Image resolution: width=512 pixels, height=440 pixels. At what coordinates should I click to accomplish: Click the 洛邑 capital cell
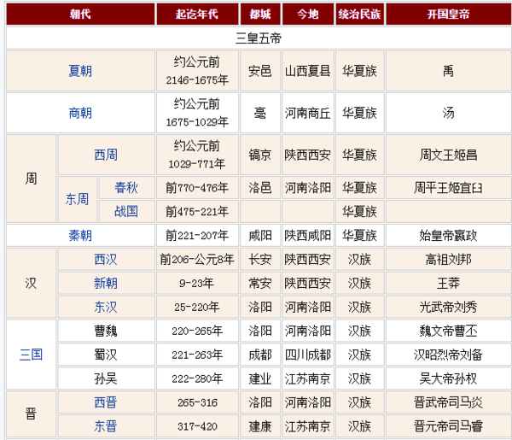tap(260, 188)
